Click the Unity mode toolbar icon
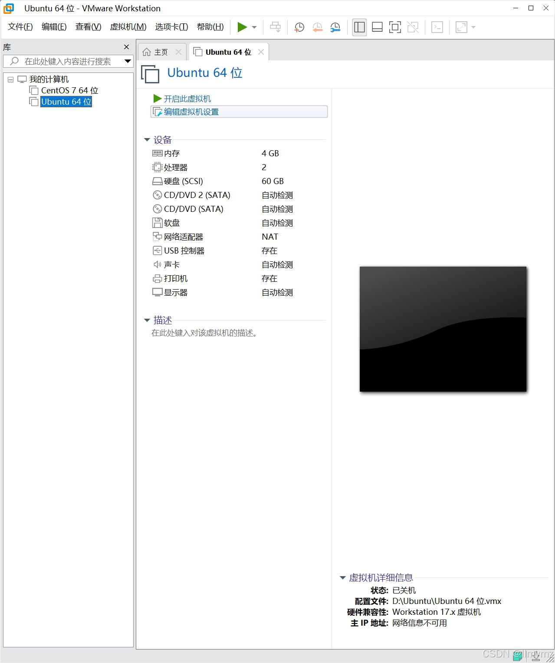Screen dimensions: 555x663 (x=413, y=27)
